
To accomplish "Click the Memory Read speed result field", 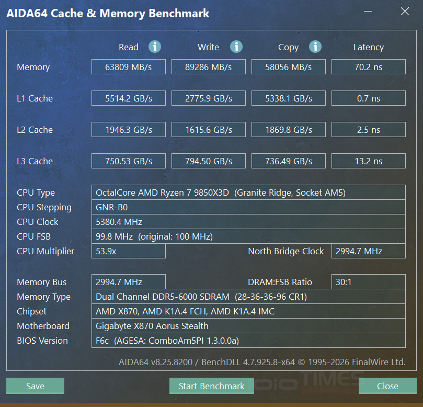I will pyautogui.click(x=128, y=66).
